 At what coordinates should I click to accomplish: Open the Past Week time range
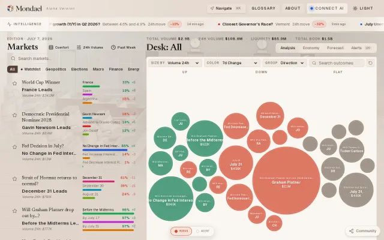(124, 47)
